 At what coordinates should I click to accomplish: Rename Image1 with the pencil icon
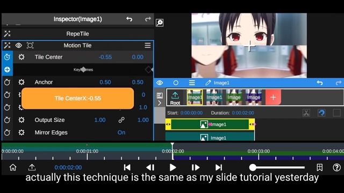(x=208, y=83)
